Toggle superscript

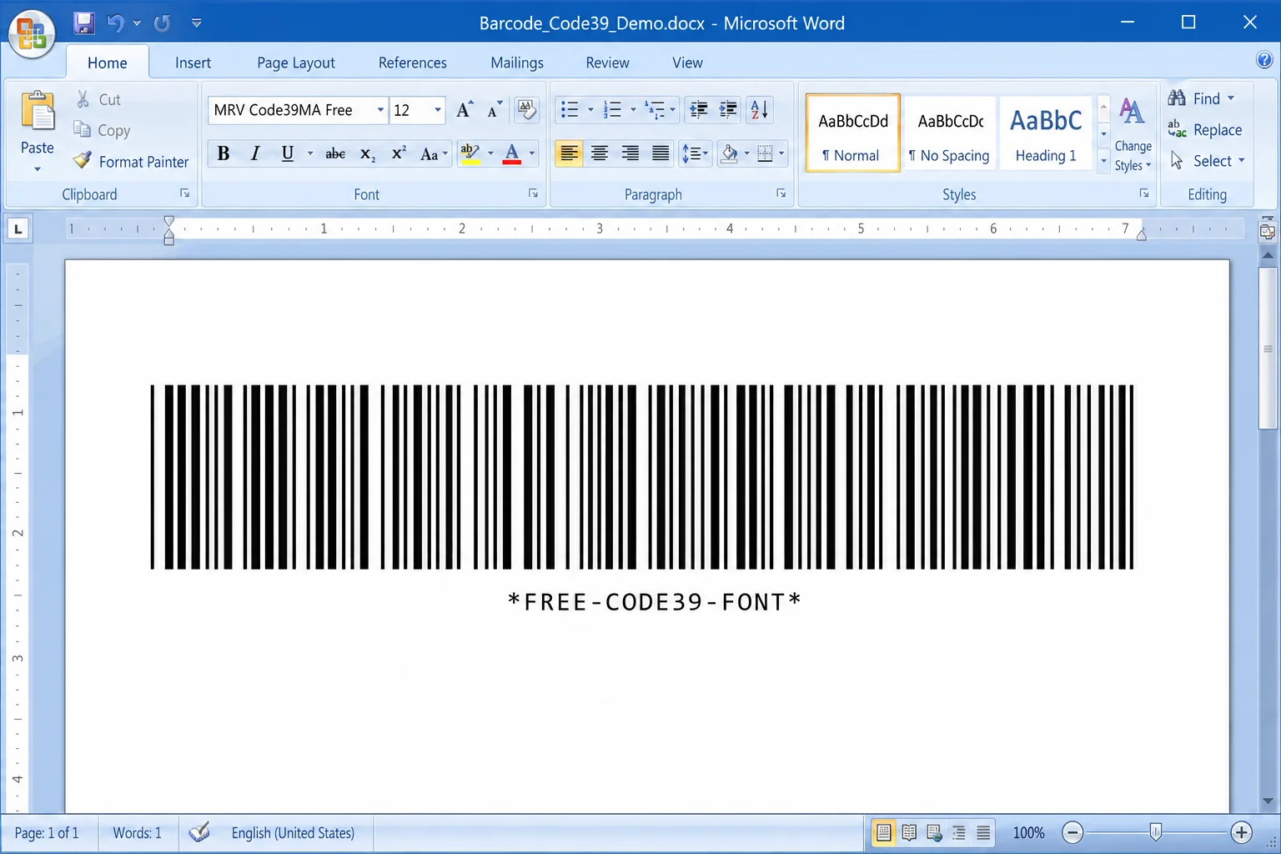[x=399, y=153]
